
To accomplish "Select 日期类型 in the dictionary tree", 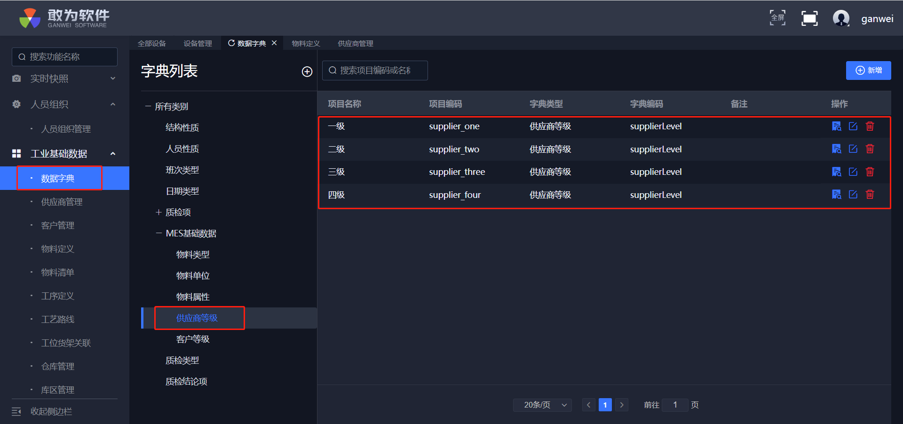I will 182,191.
